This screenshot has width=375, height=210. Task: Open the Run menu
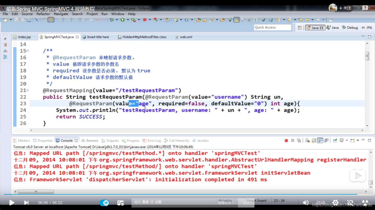tap(104, 14)
